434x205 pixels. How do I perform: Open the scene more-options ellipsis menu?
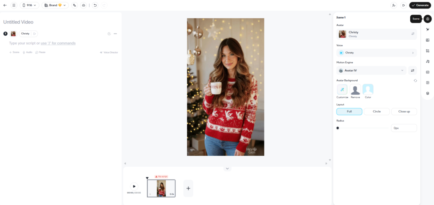(x=115, y=34)
